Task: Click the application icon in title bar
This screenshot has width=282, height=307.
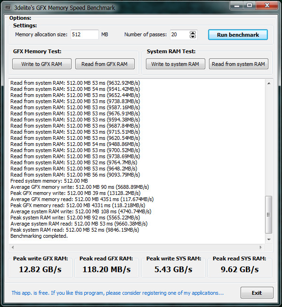Action: [8, 8]
